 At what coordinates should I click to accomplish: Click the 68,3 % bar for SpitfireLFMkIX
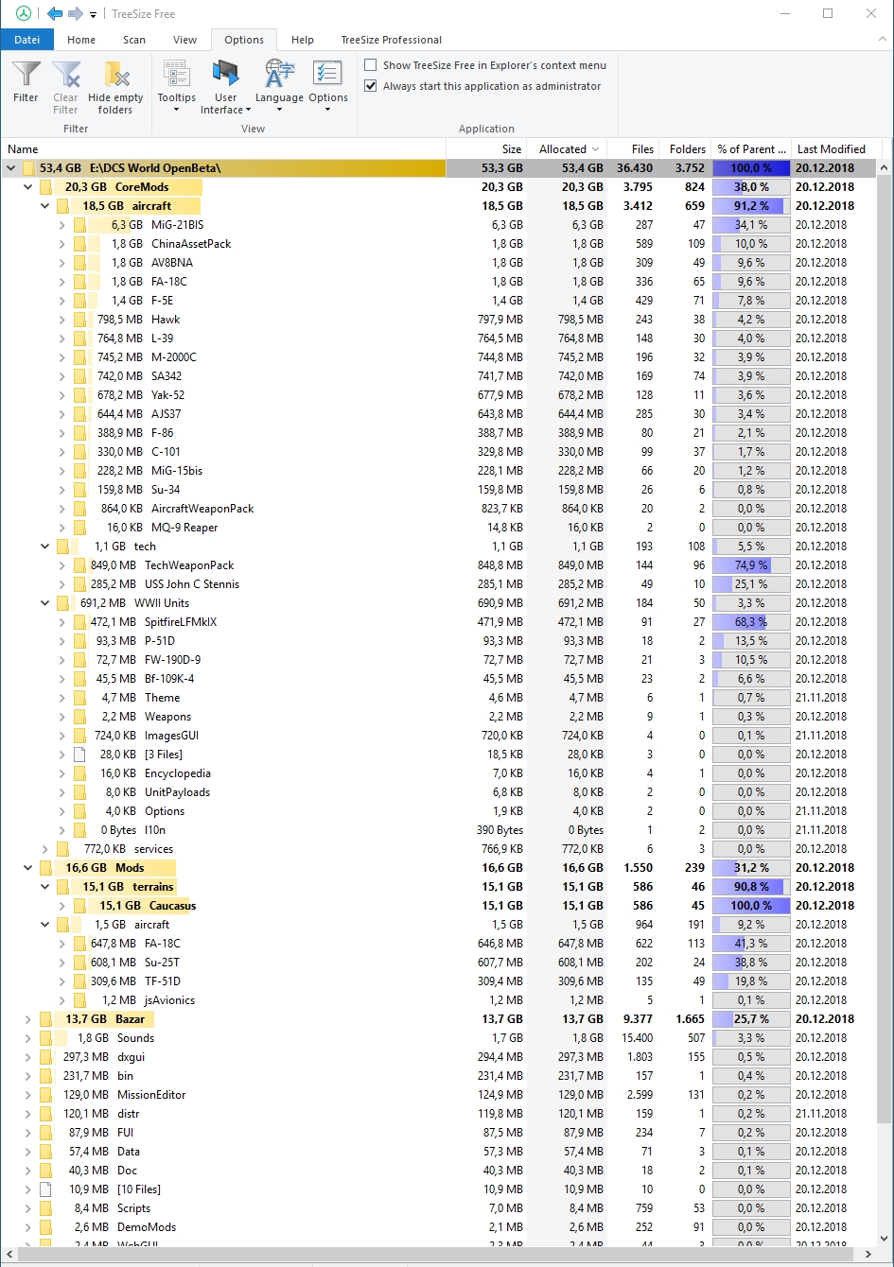coord(751,622)
